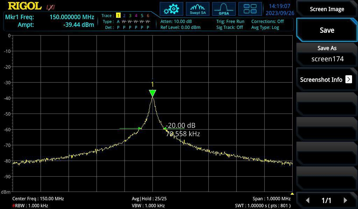Go to the next menu page arrow
Screen dimensions: 358x209
tap(345, 200)
